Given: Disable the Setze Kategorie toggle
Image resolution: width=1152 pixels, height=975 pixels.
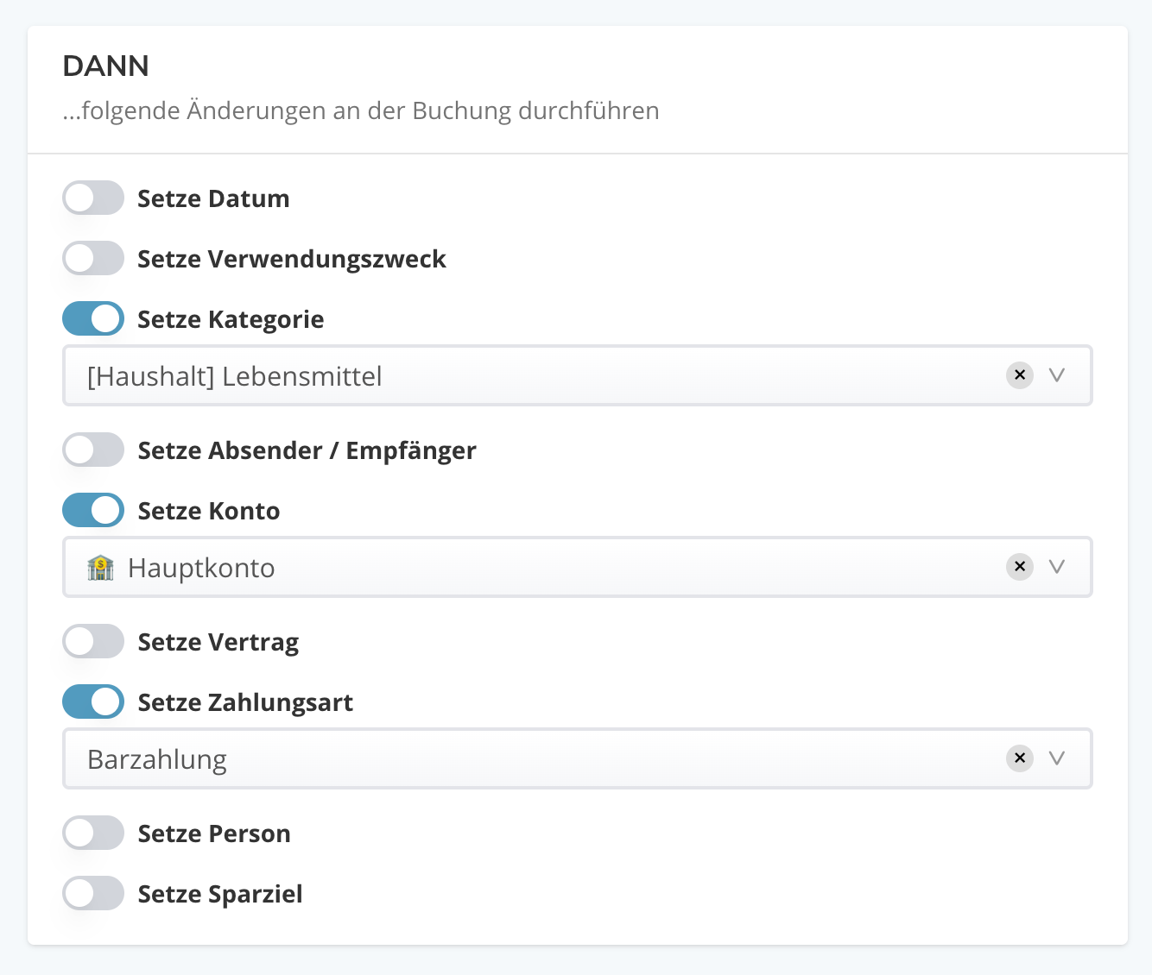Looking at the screenshot, I should coord(93,319).
